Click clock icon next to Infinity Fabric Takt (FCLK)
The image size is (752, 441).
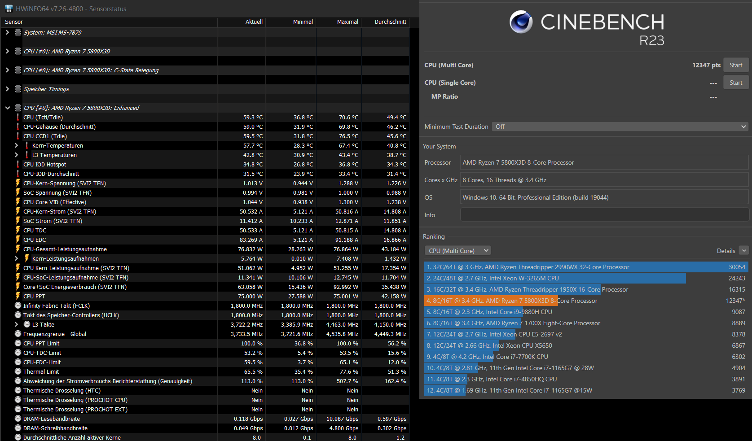pyautogui.click(x=18, y=306)
